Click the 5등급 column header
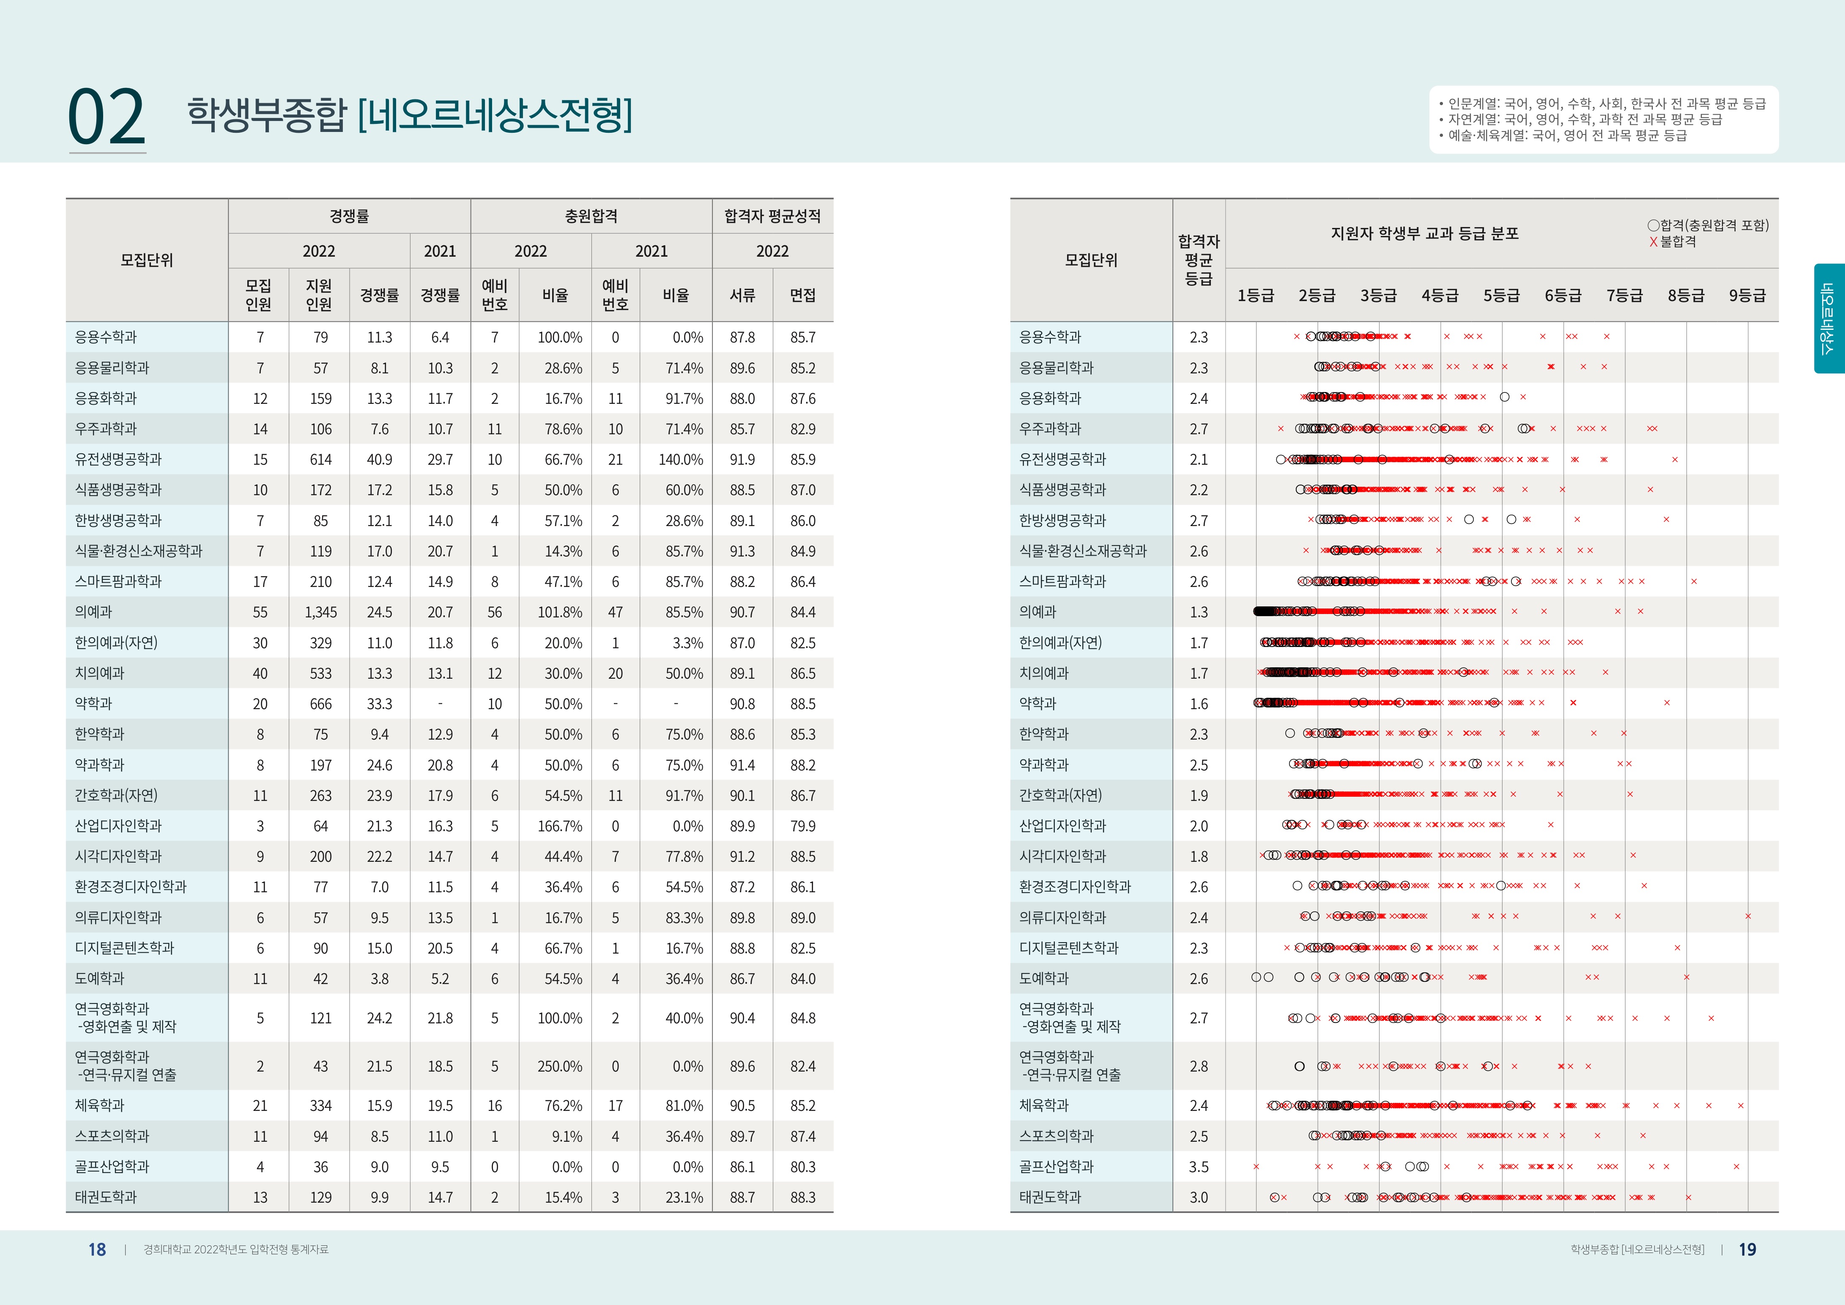Image resolution: width=1845 pixels, height=1305 pixels. coord(1501,296)
